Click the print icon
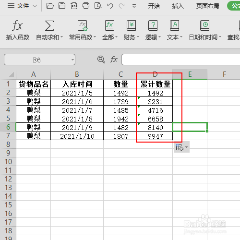Screen dimensions: 240x240 click(x=86, y=6)
